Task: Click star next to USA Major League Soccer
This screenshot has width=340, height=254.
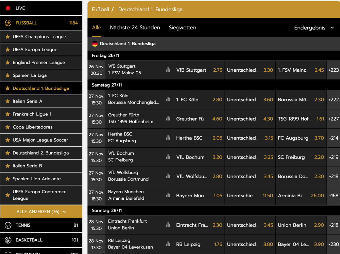Action: [x=7, y=140]
